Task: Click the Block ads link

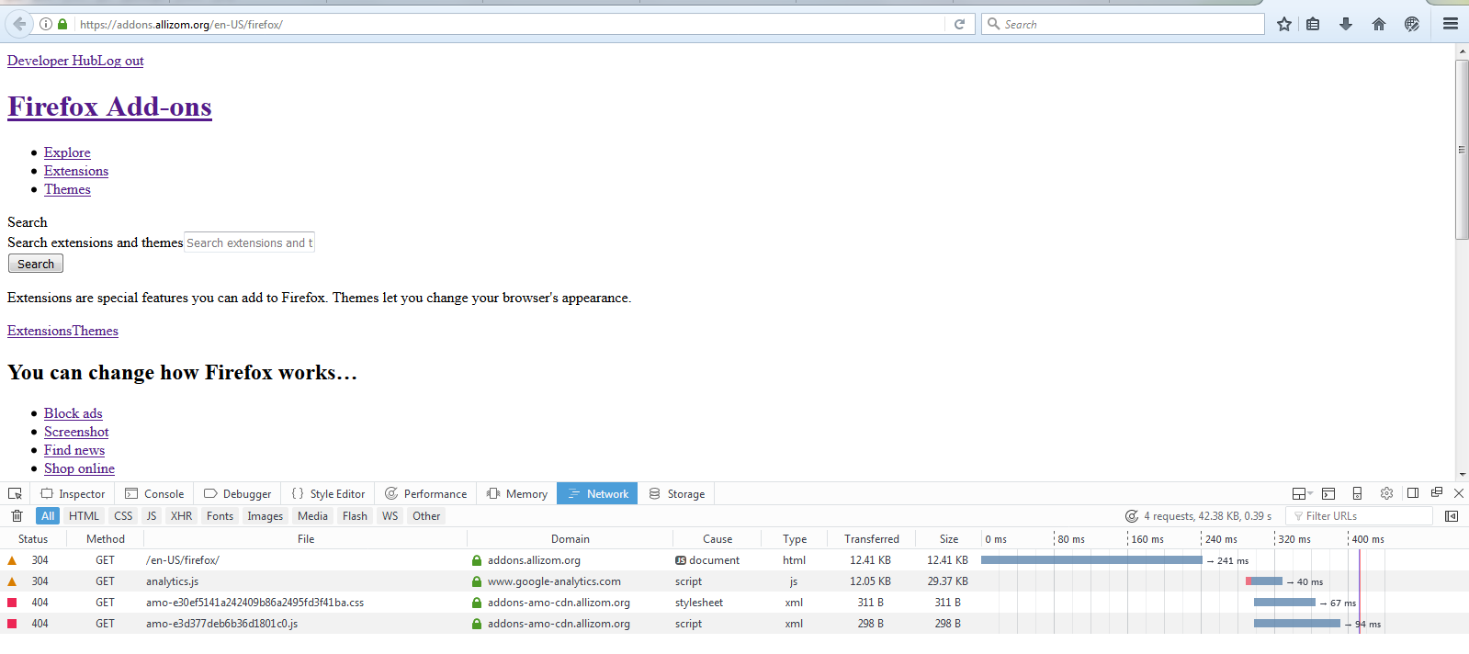Action: pos(73,413)
